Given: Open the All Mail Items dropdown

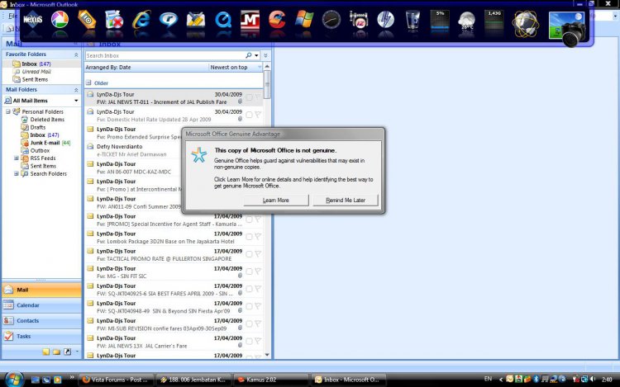Looking at the screenshot, I should click(76, 101).
